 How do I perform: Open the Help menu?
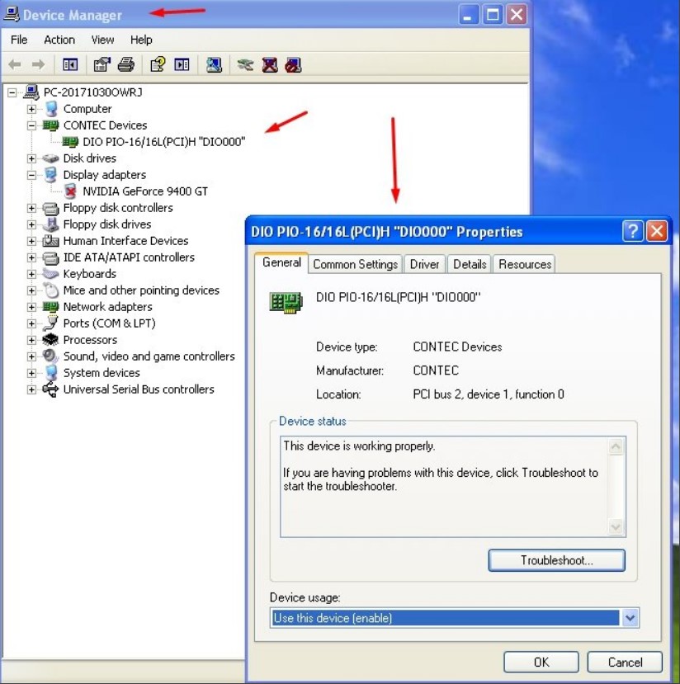[x=141, y=40]
